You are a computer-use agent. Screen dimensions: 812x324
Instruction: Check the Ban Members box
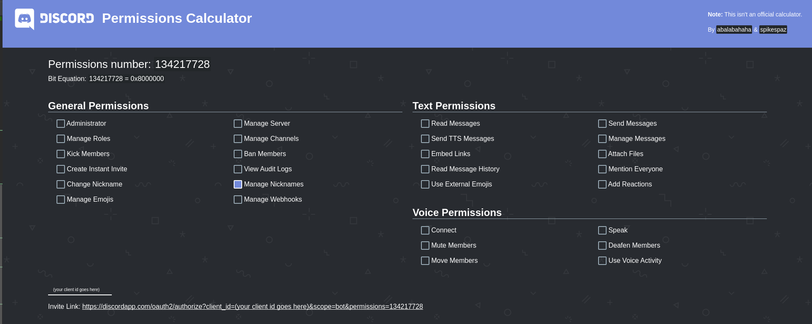click(x=238, y=154)
